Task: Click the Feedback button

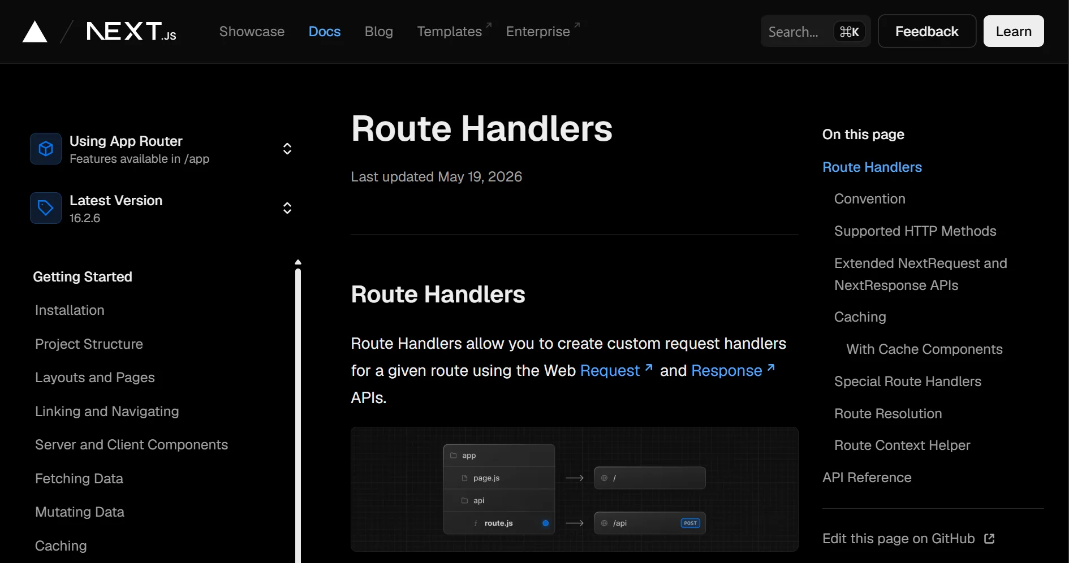Action: [927, 31]
